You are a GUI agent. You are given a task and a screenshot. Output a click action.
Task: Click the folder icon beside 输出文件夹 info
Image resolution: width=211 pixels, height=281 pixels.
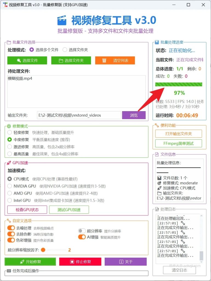coord(159,193)
